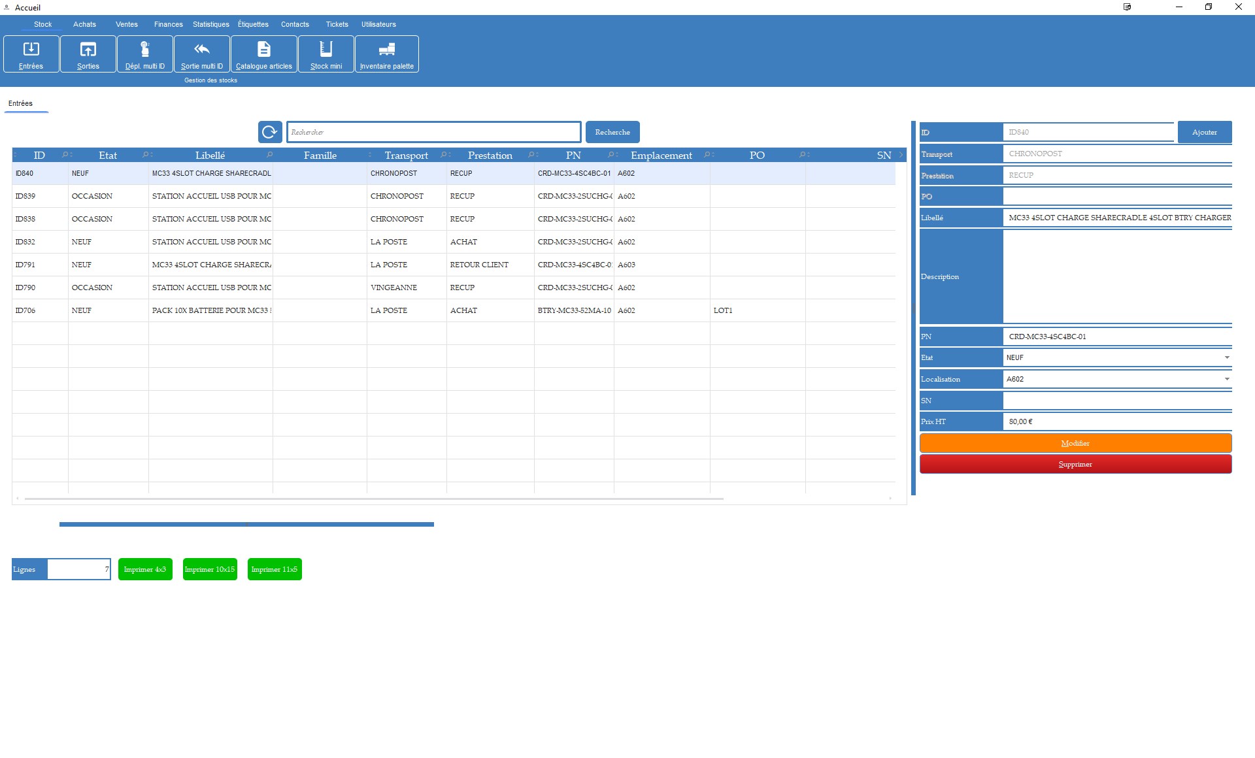Screen dimensions: 1255x758
Task: Click the Lignes count field
Action: 78,569
